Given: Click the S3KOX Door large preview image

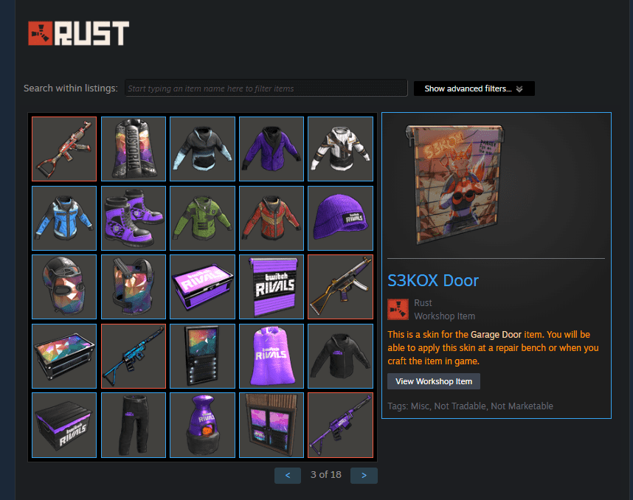Looking at the screenshot, I should pyautogui.click(x=455, y=184).
